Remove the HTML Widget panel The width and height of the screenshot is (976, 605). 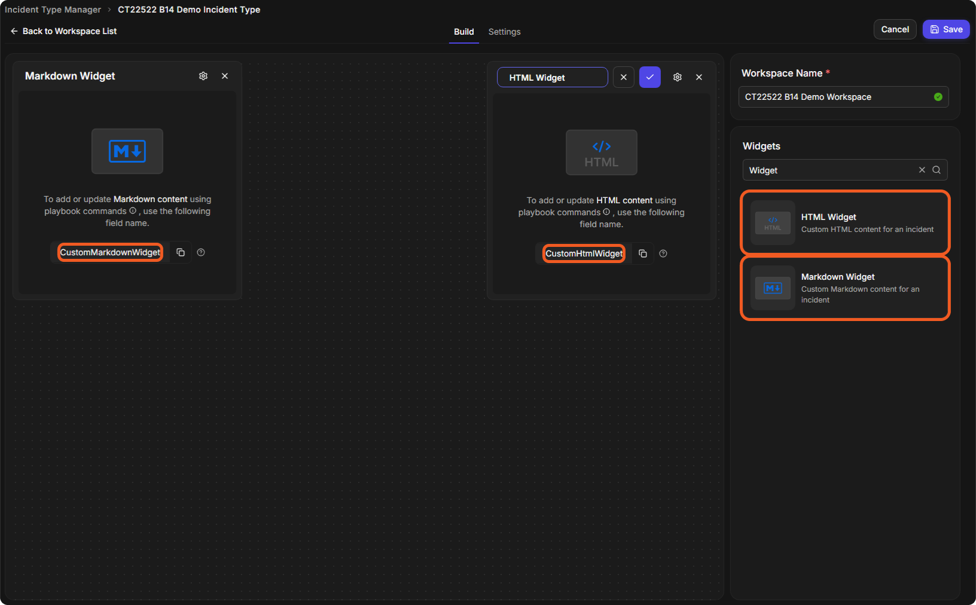tap(699, 77)
